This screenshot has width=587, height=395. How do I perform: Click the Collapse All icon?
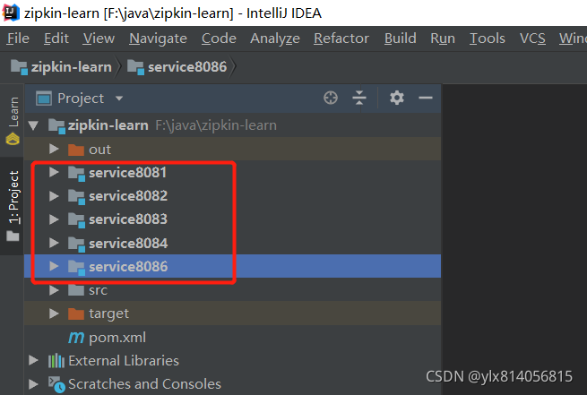tap(359, 98)
